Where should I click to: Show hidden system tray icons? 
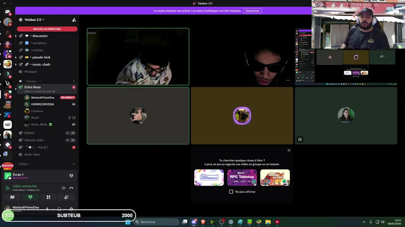point(364,222)
